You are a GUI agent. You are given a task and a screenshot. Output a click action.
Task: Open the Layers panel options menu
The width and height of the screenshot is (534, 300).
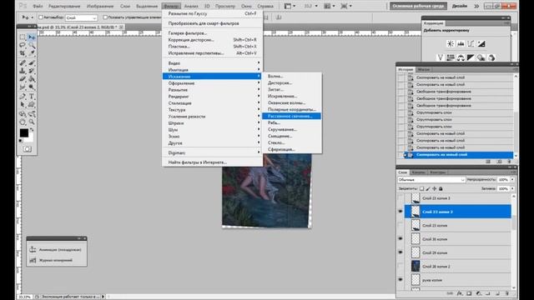click(x=515, y=172)
